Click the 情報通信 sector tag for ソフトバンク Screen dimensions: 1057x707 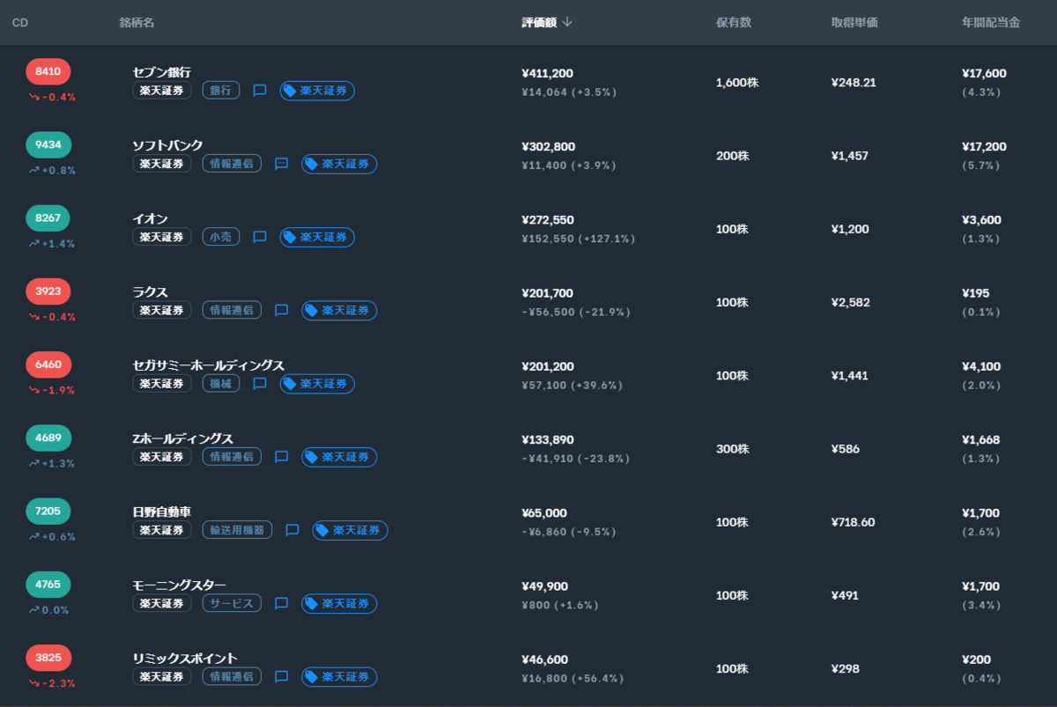click(232, 164)
